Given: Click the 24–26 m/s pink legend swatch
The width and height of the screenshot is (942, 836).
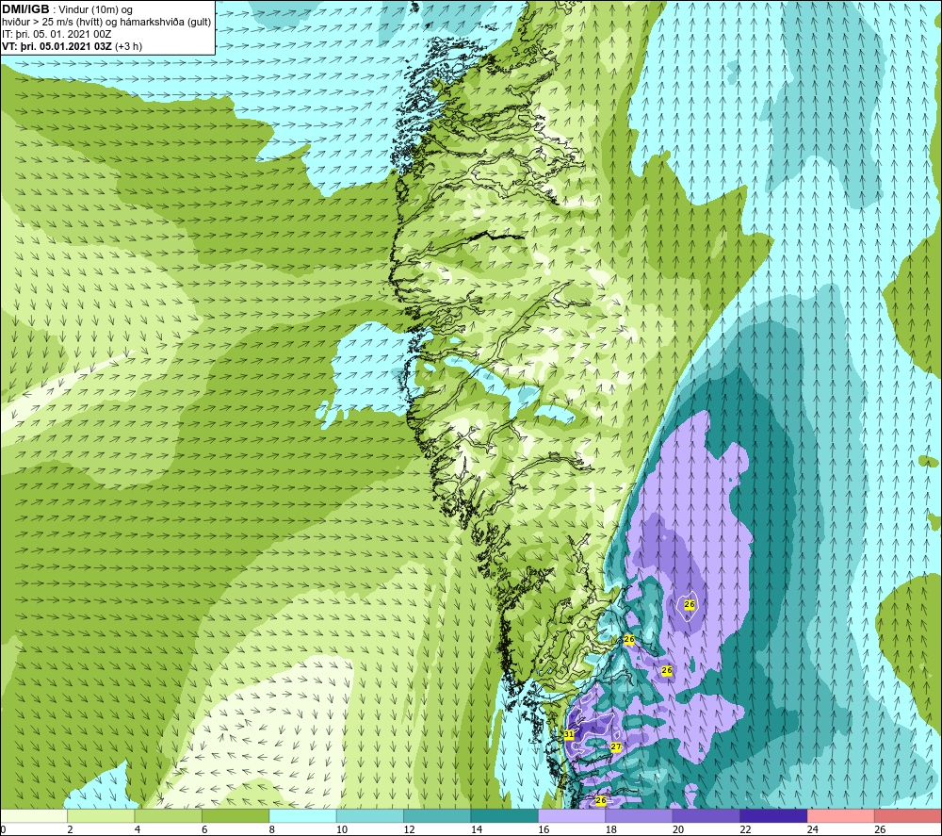Looking at the screenshot, I should pyautogui.click(x=841, y=815).
